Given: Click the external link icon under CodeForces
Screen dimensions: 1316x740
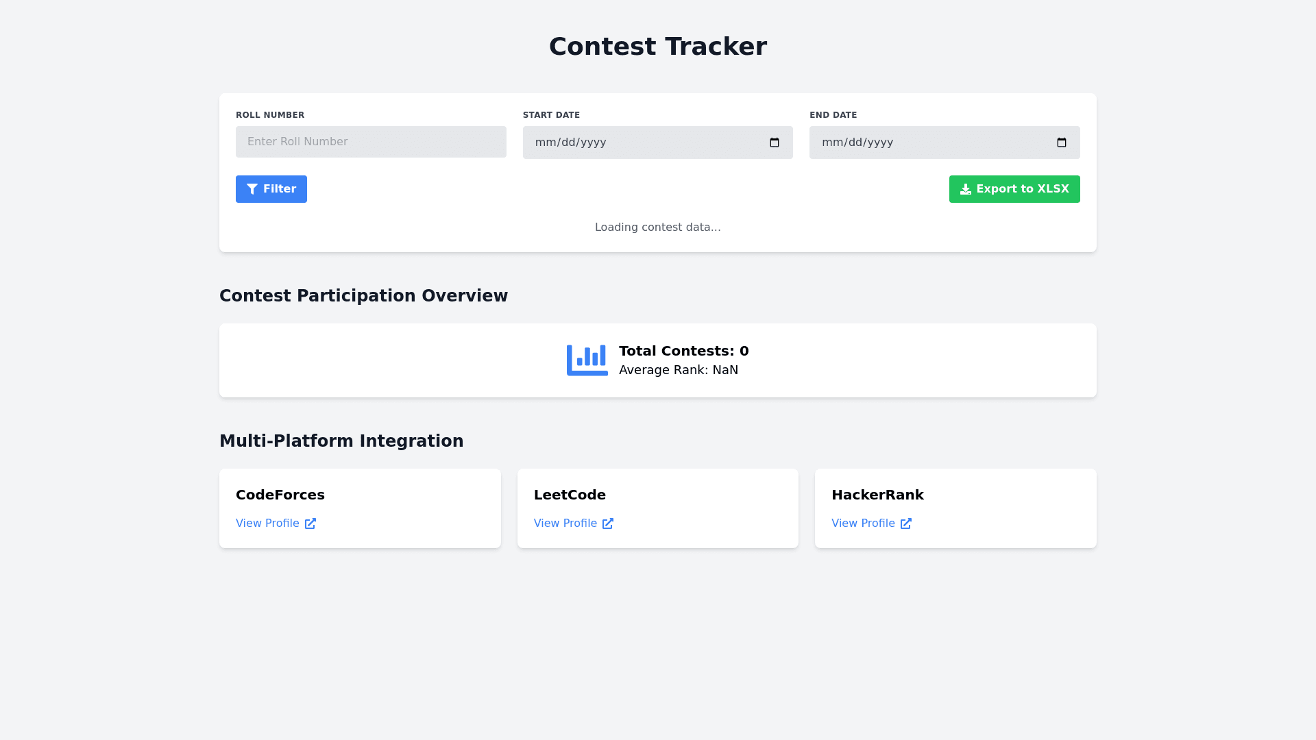Looking at the screenshot, I should [310, 523].
